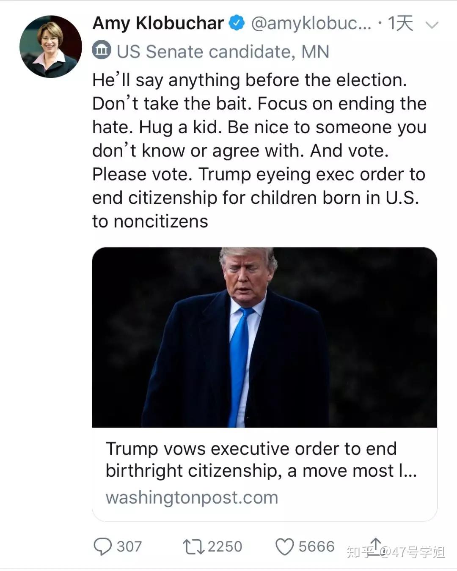The height and width of the screenshot is (571, 457).
Task: View the 2250 retweets count
Action: [225, 546]
